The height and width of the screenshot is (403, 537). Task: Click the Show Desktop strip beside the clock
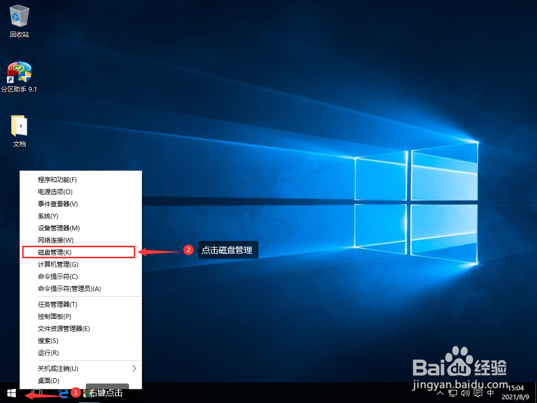pyautogui.click(x=535, y=393)
